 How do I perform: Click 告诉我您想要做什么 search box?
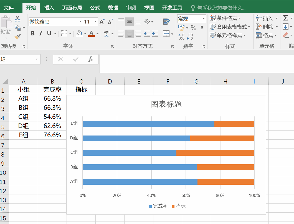[x=219, y=8]
